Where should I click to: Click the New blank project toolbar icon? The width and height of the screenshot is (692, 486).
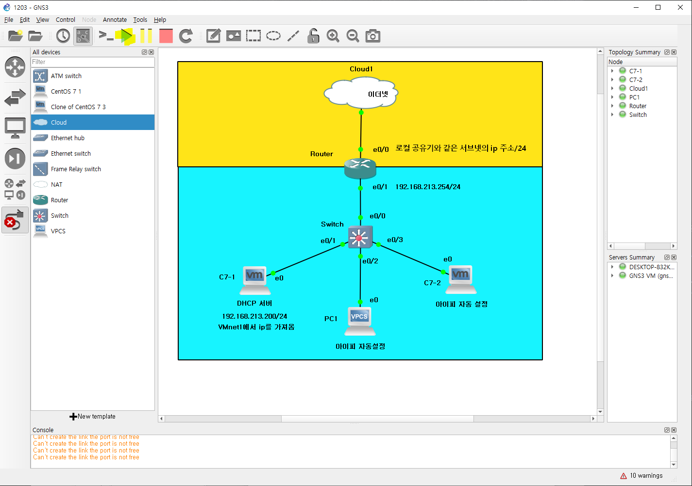(16, 36)
